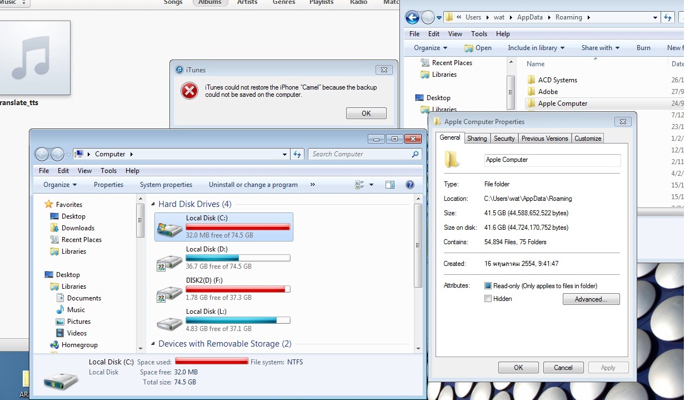Image resolution: width=685 pixels, height=400 pixels.
Task: Click OK in the iTunes error dialog
Action: click(x=366, y=113)
